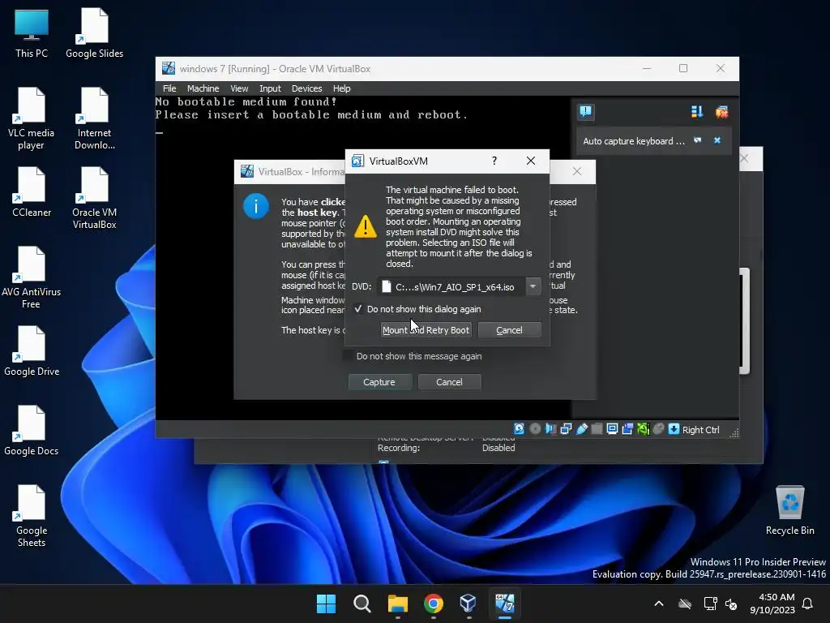830x623 pixels.
Task: Click the network adapter status icon
Action: tap(566, 428)
